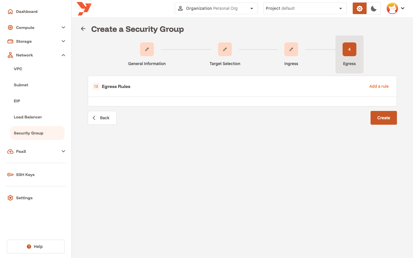
Task: Open the Help button
Action: [36, 247]
